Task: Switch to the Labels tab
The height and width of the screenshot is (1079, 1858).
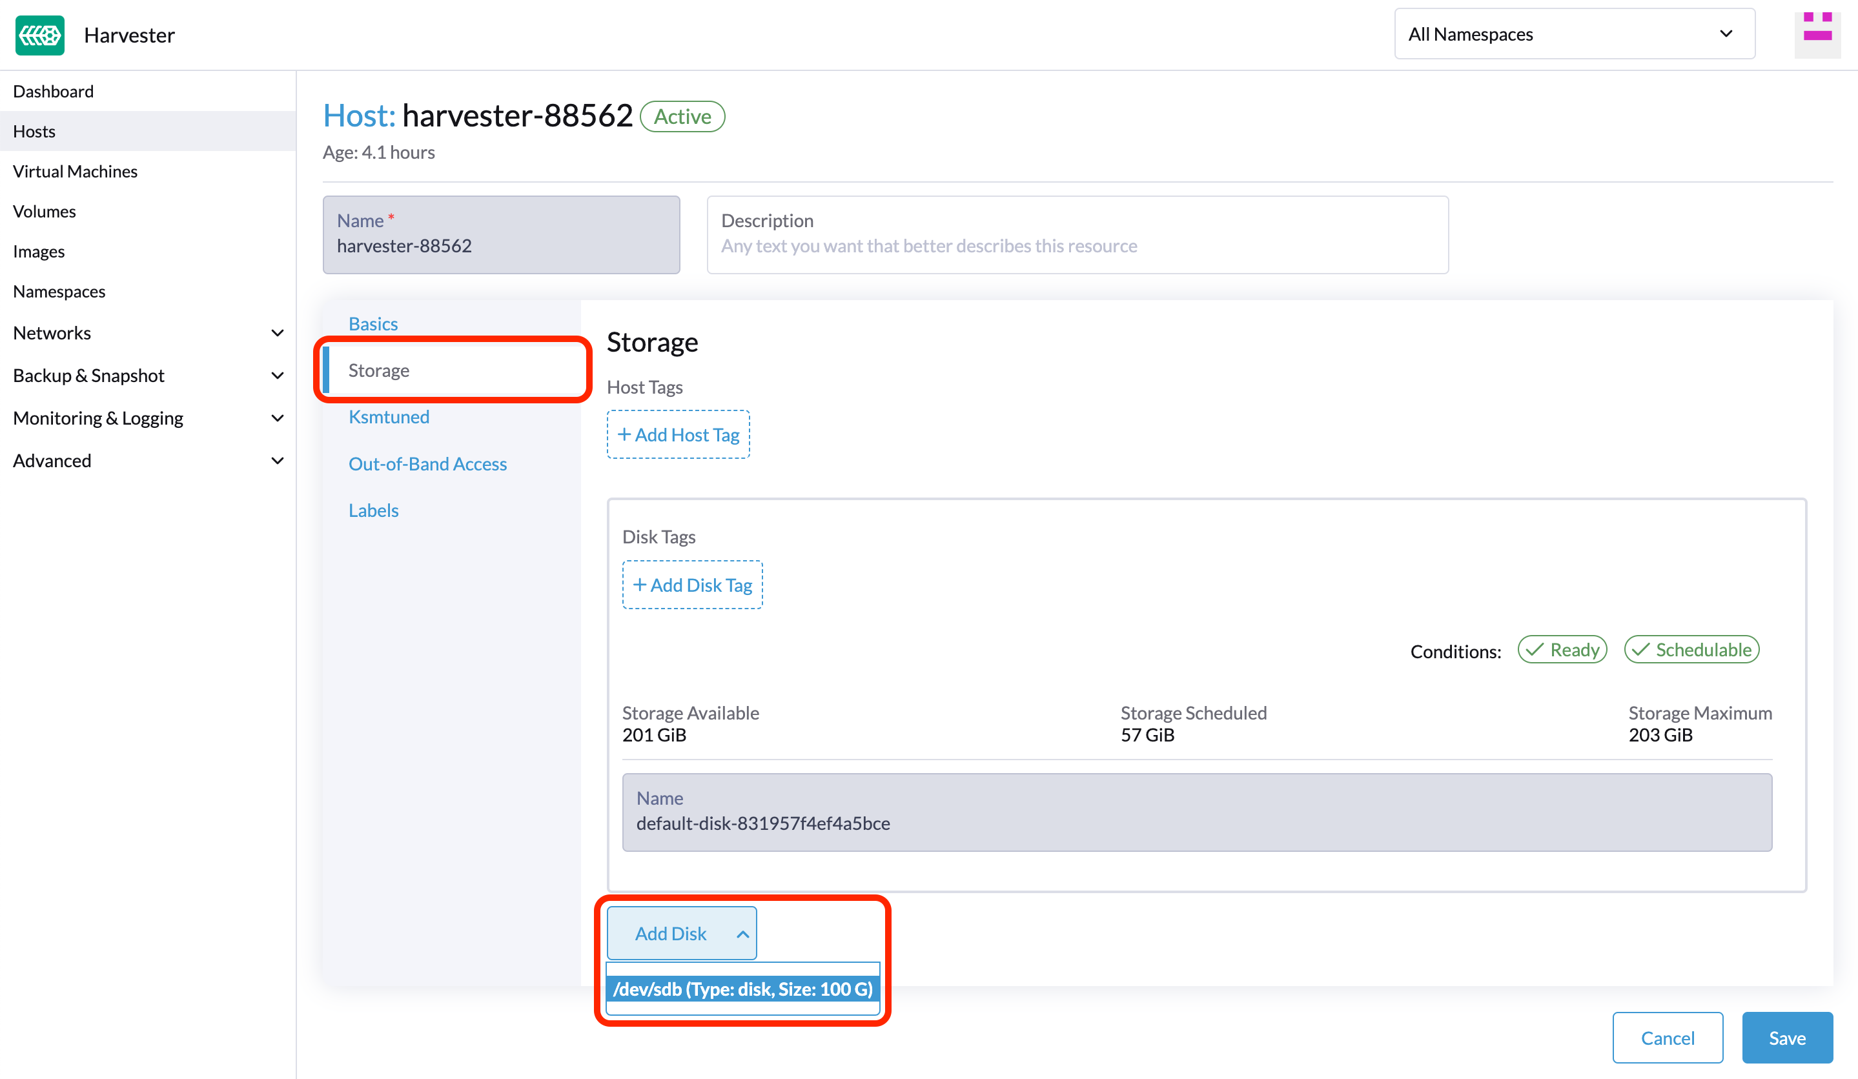Action: click(373, 510)
